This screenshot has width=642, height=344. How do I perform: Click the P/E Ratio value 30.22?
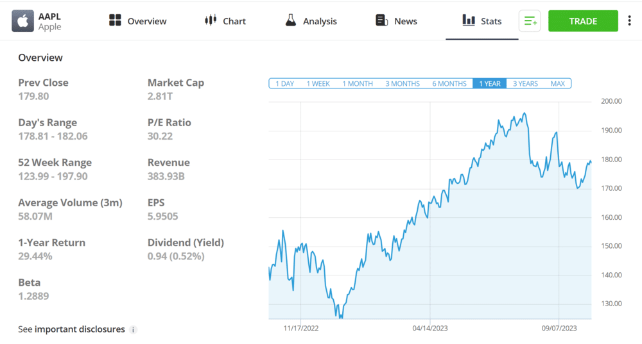tap(160, 136)
